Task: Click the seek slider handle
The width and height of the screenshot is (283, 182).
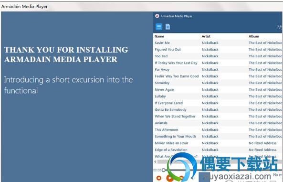Action: (x=164, y=170)
